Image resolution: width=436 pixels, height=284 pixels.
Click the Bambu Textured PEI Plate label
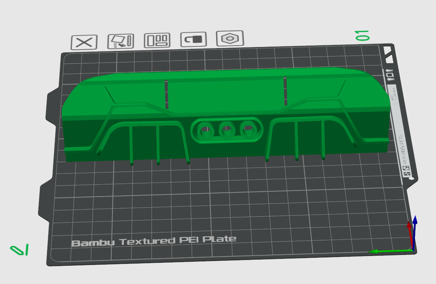pos(154,241)
